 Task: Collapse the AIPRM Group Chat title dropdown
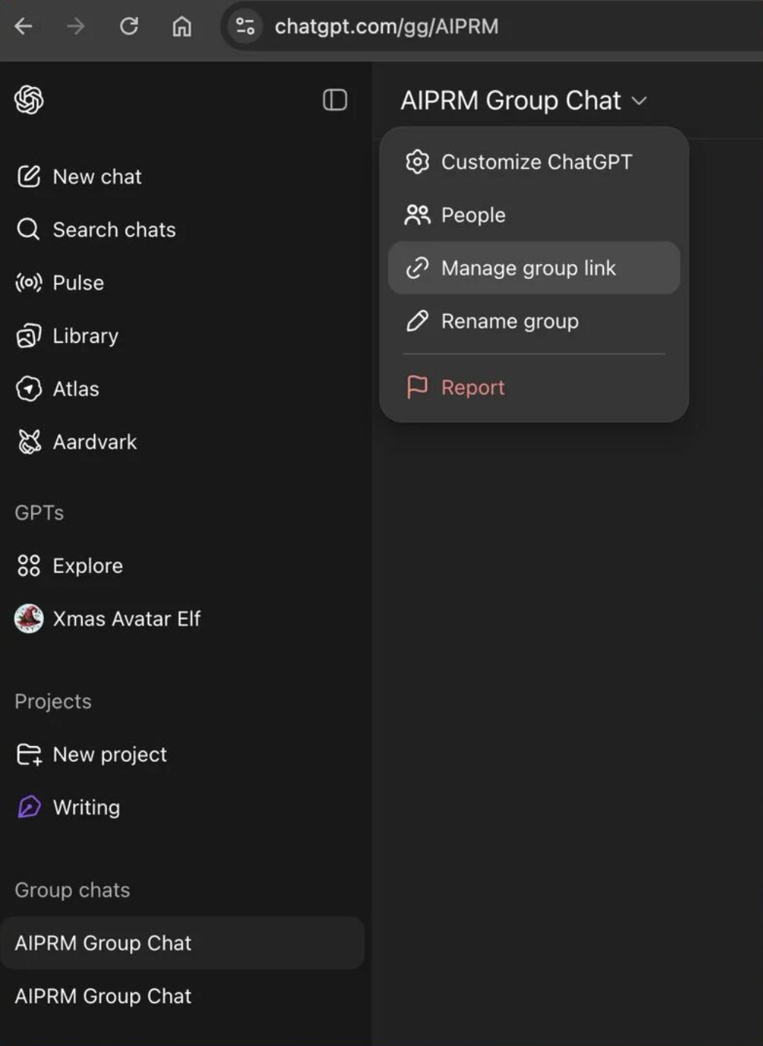click(524, 100)
